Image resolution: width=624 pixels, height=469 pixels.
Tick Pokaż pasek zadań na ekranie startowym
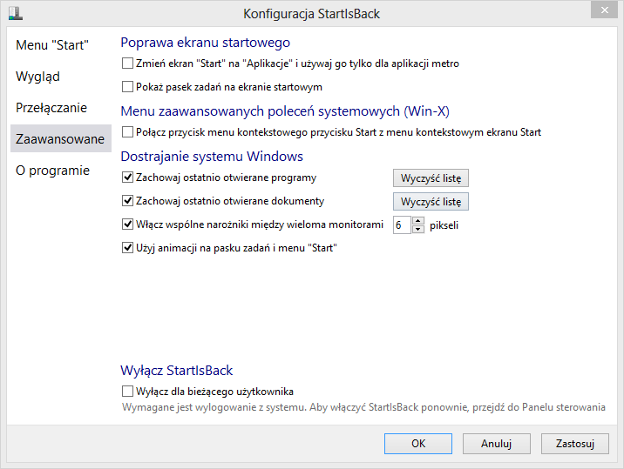127,87
